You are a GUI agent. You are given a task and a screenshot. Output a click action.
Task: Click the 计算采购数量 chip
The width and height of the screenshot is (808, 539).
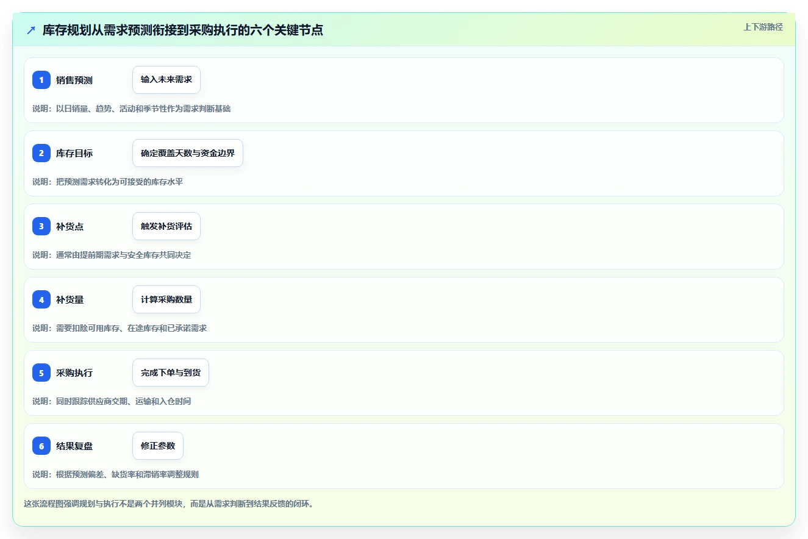click(166, 299)
